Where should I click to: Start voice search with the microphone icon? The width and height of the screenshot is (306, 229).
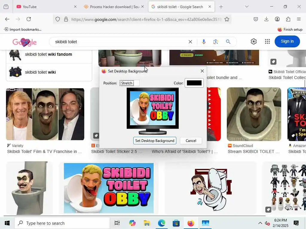tap(204, 42)
